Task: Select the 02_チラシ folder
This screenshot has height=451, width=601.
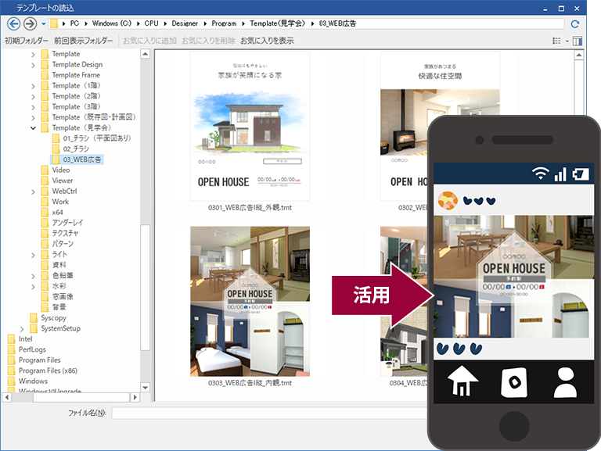Action: [70, 149]
